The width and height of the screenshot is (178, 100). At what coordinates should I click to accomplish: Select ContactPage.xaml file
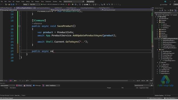[167, 55]
